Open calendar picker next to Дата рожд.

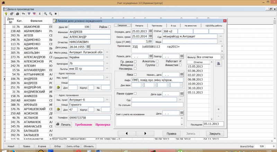[x=88, y=47]
